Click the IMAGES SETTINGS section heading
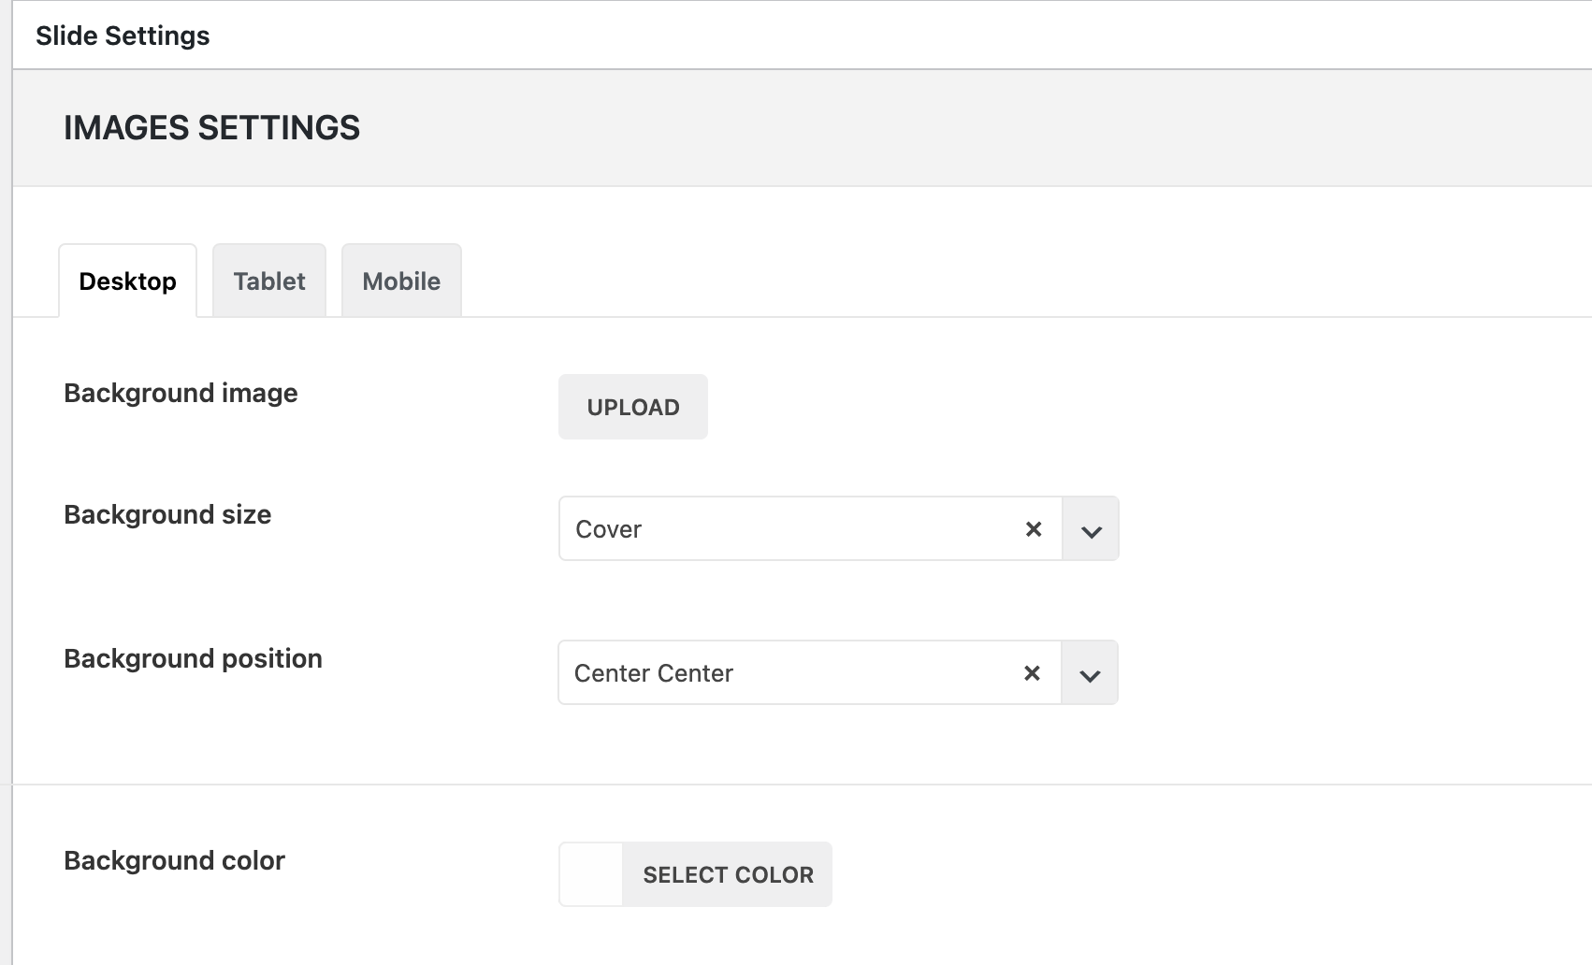 pos(211,128)
